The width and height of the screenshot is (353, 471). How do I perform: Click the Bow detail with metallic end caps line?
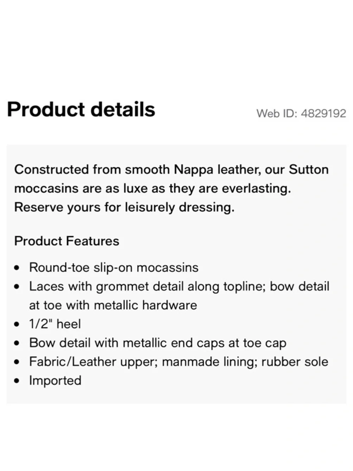point(157,343)
